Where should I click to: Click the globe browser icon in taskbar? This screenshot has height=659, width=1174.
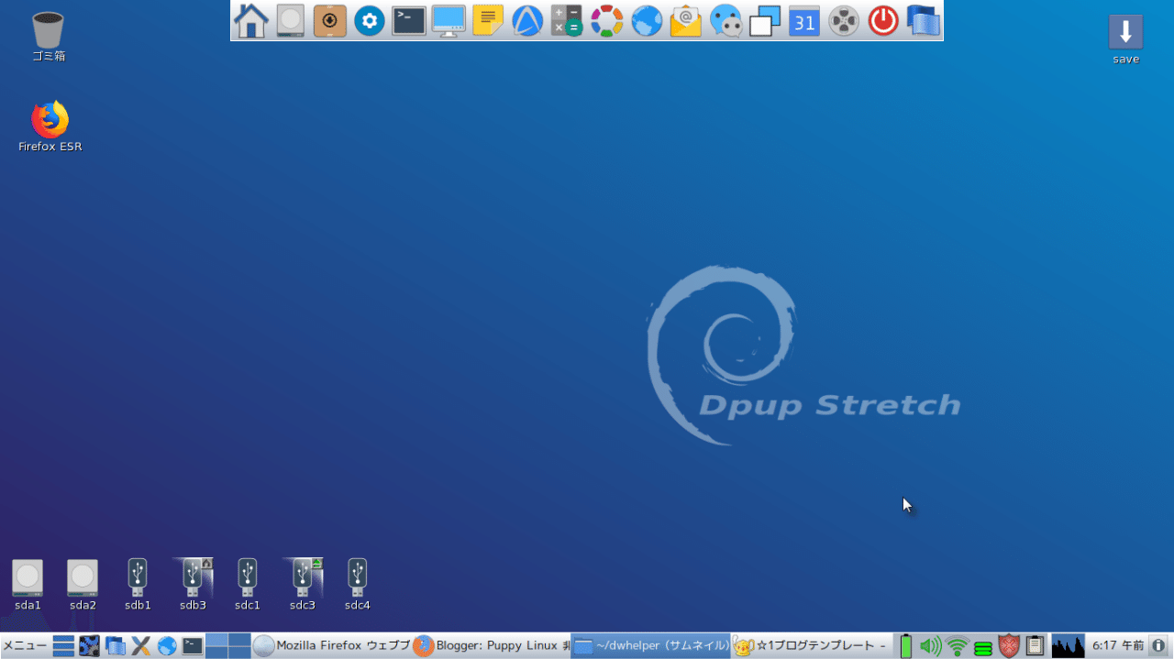point(167,646)
